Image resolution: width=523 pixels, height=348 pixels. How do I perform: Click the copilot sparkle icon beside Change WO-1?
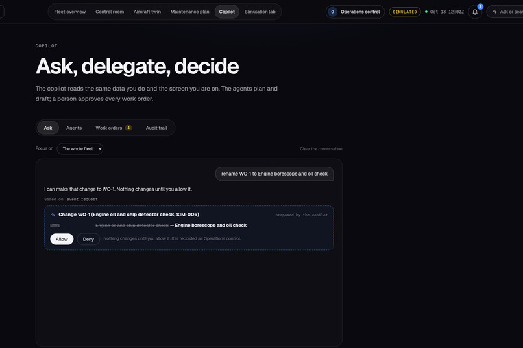[53, 215]
